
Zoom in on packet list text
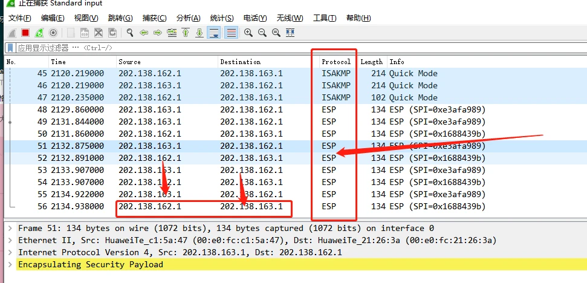[x=248, y=33]
